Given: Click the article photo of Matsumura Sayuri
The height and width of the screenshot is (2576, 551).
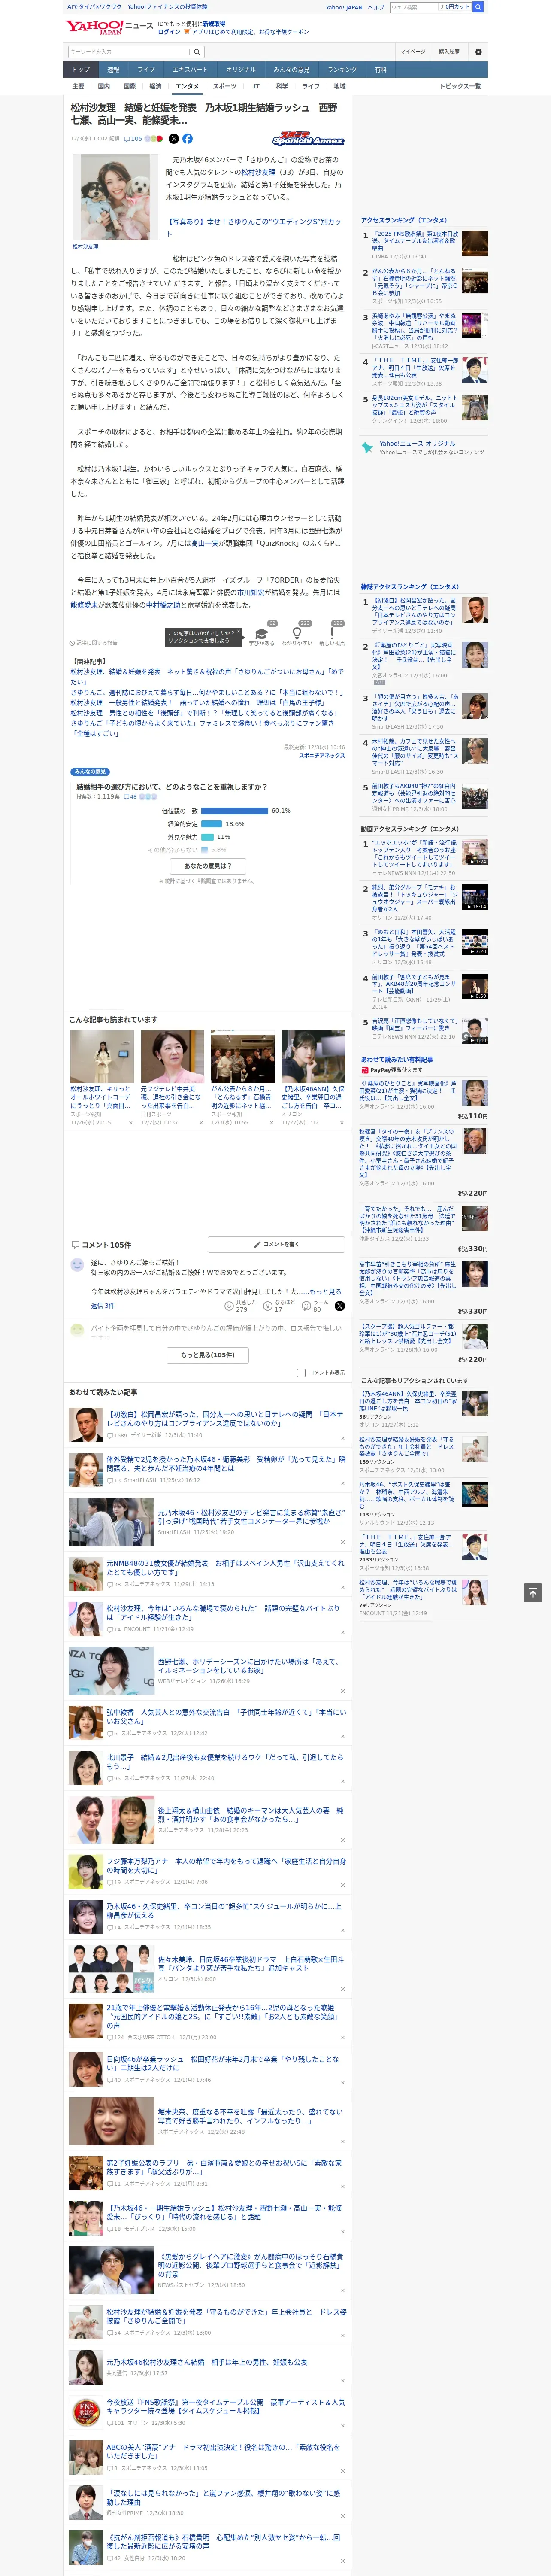Looking at the screenshot, I should click(x=115, y=197).
